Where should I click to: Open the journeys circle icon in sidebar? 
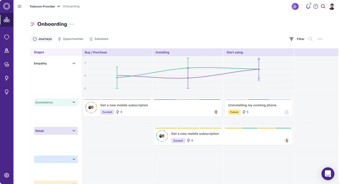pos(6,37)
